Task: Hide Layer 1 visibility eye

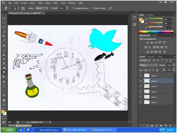Action: coord(141,102)
